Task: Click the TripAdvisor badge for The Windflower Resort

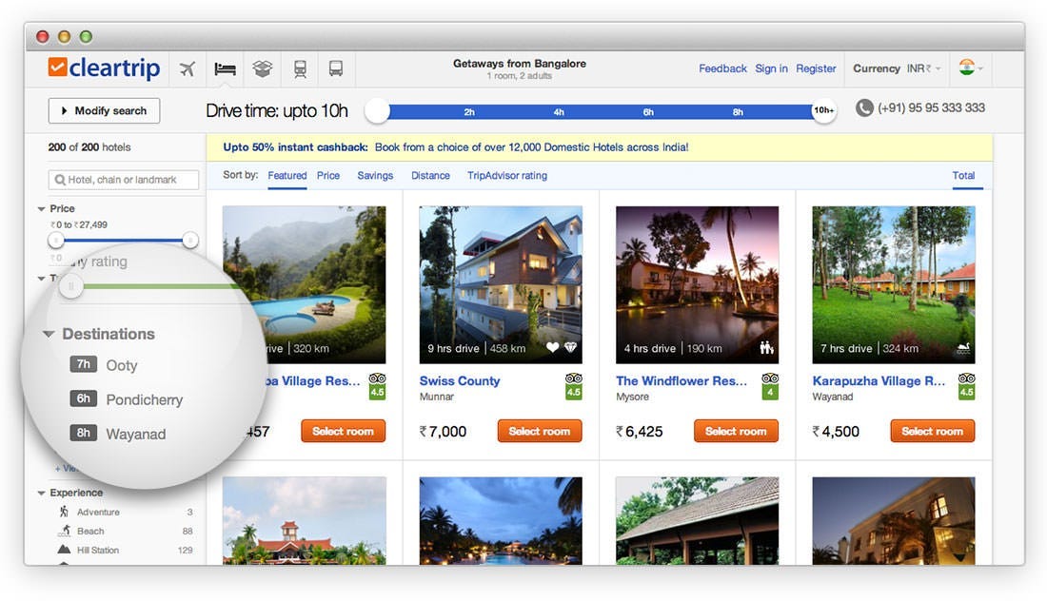Action: coord(770,386)
